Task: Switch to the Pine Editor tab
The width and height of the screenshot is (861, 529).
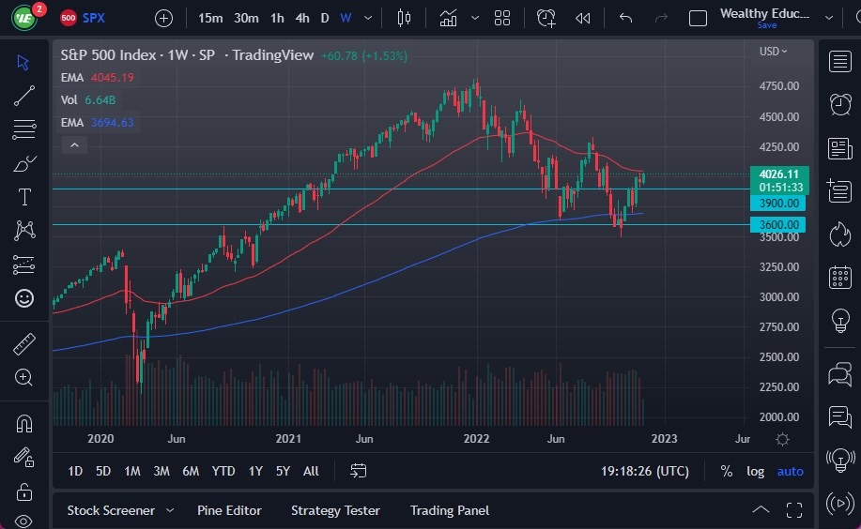Action: point(229,510)
